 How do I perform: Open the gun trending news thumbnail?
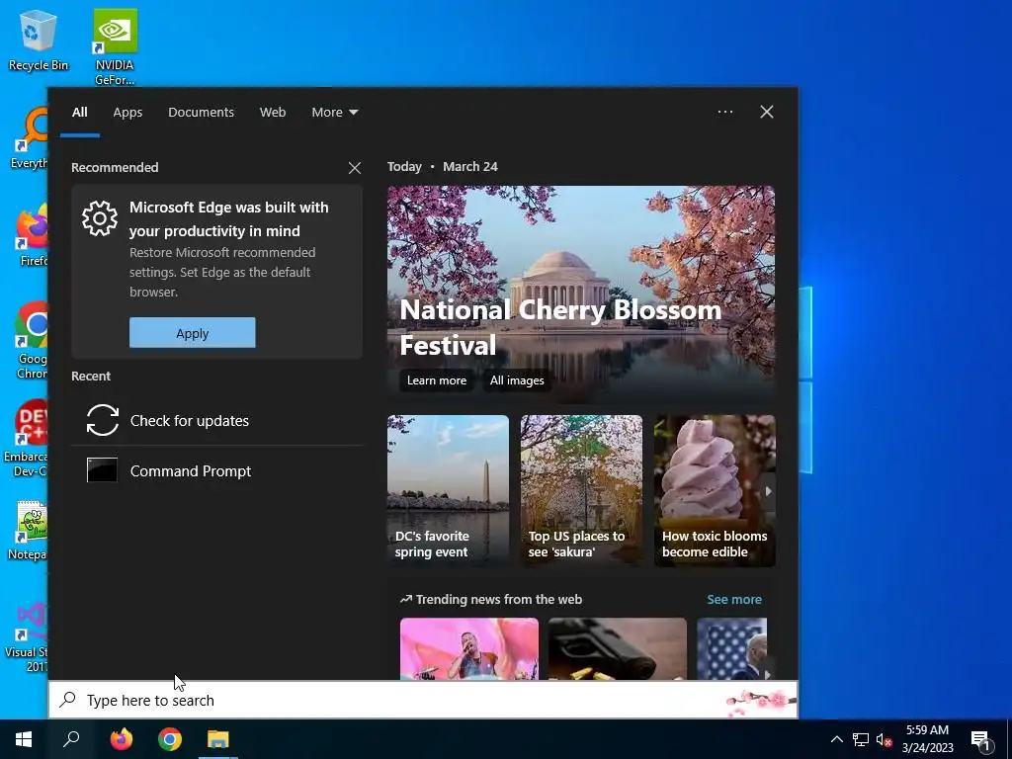(618, 648)
